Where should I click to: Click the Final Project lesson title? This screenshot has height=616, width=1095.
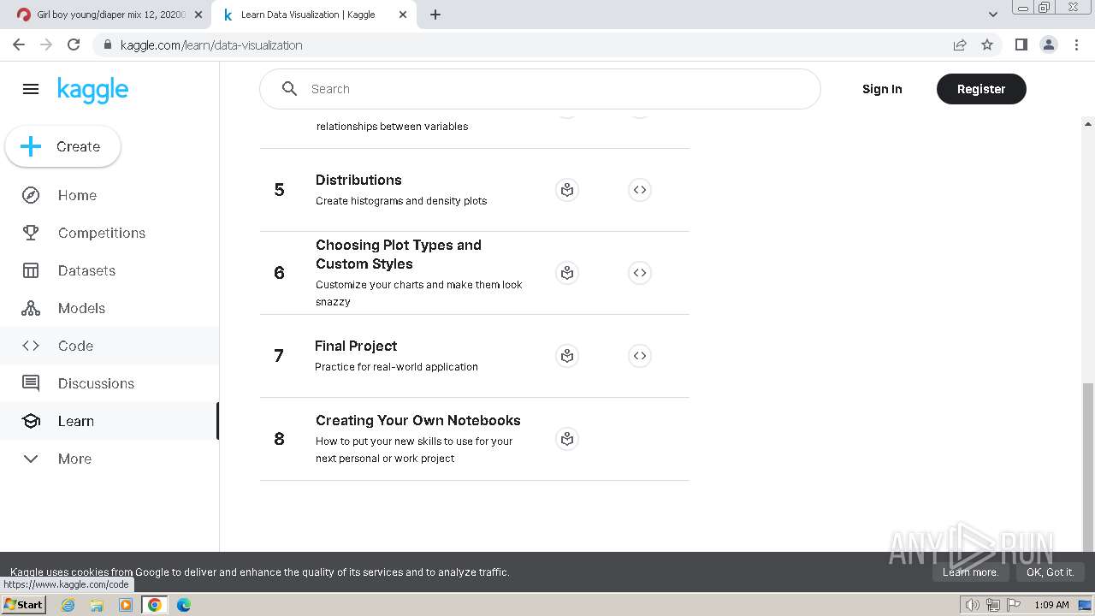click(356, 346)
